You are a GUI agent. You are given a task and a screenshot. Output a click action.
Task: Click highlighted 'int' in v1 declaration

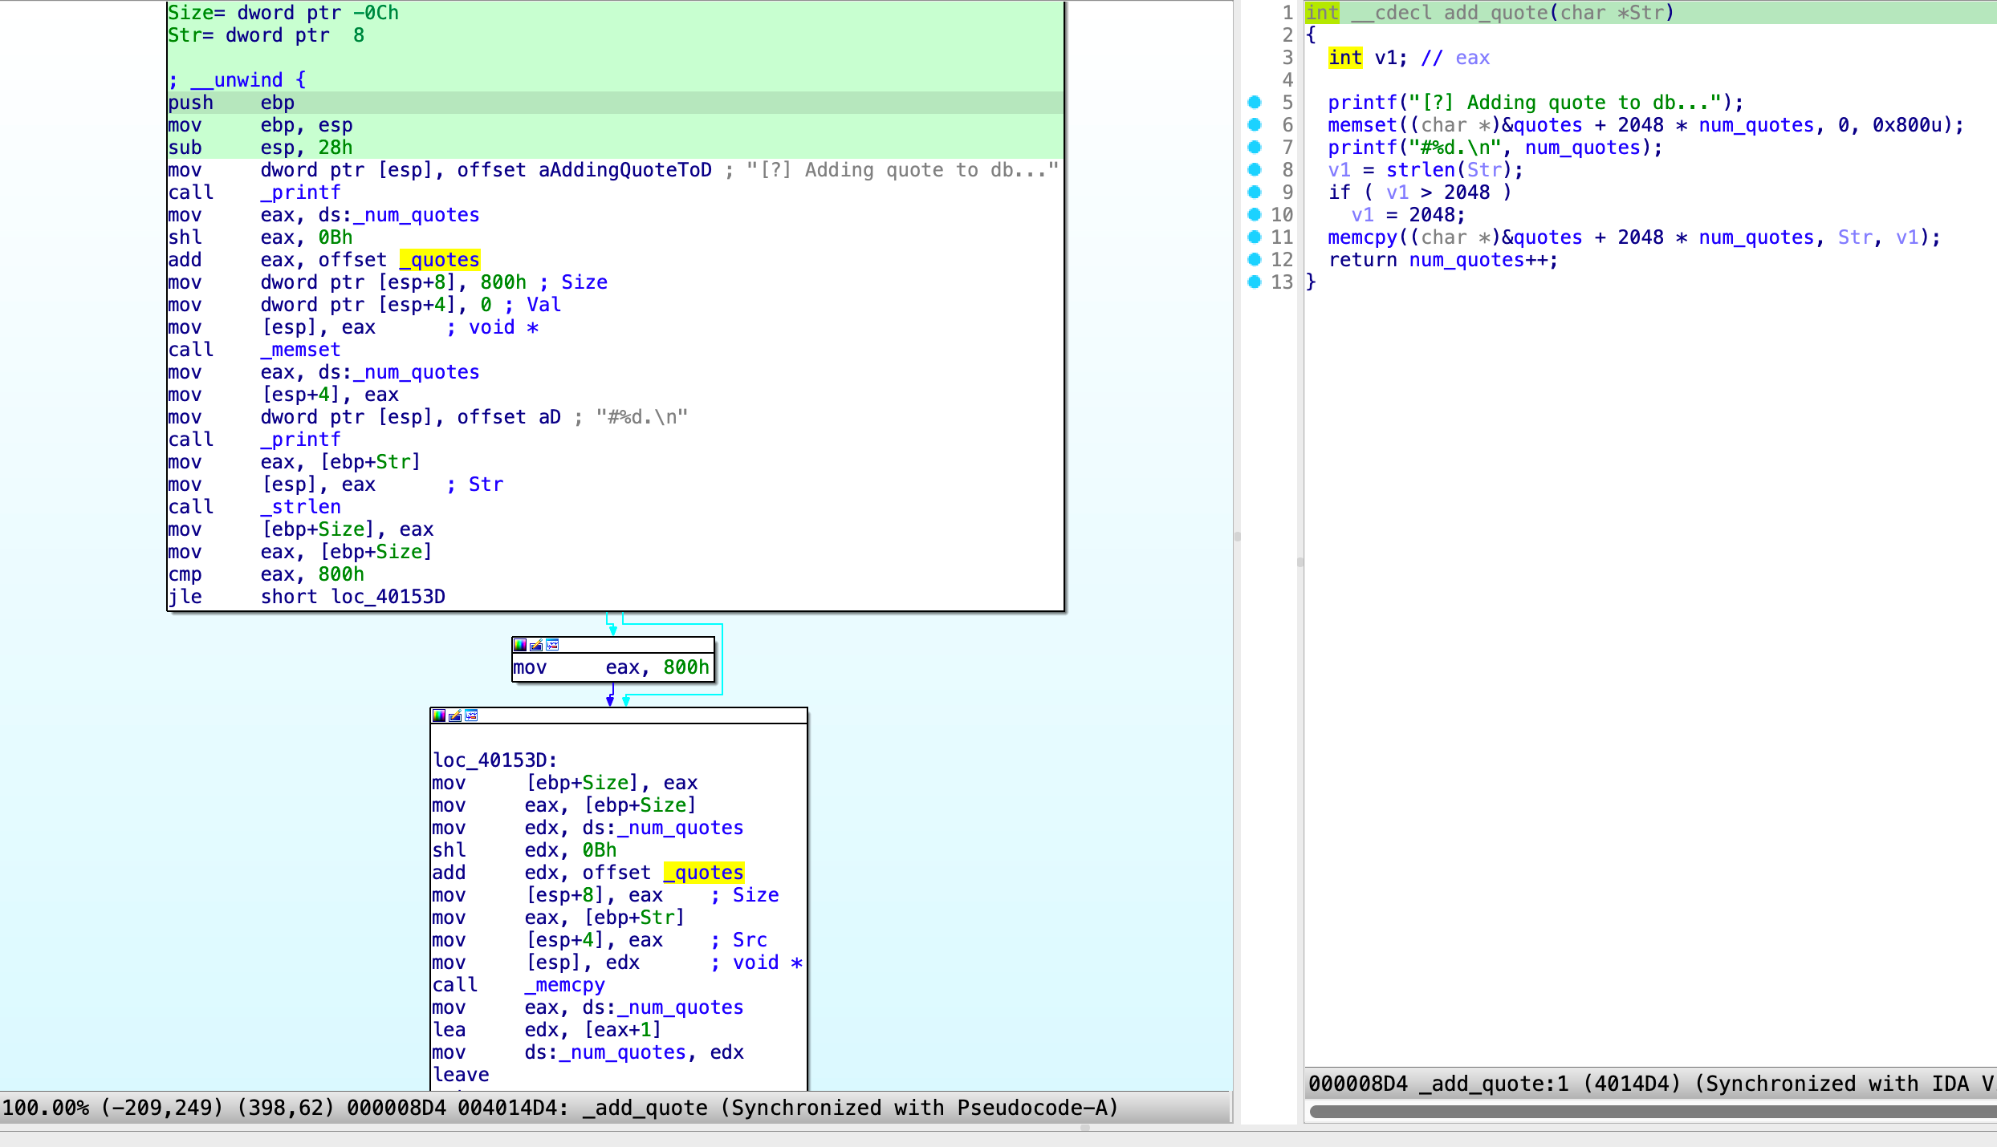(x=1344, y=58)
